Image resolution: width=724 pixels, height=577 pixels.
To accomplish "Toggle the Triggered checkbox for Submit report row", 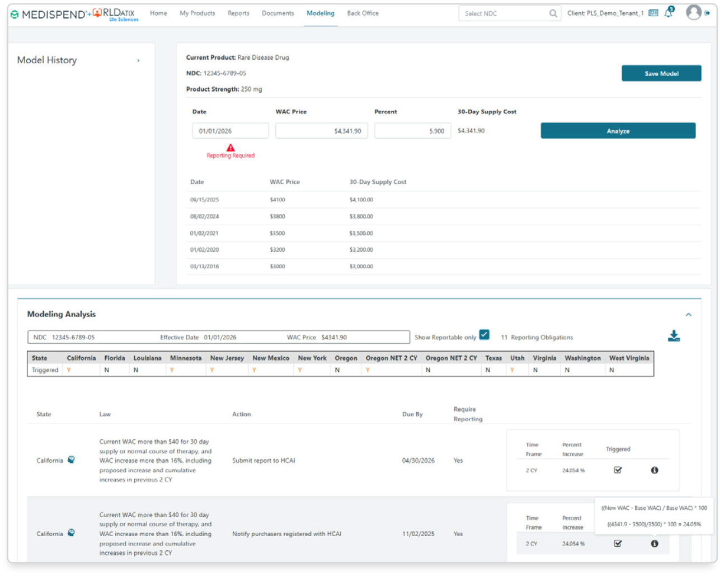I will point(617,470).
